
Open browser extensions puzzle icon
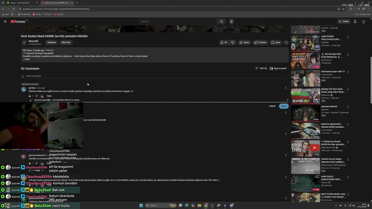point(351,9)
